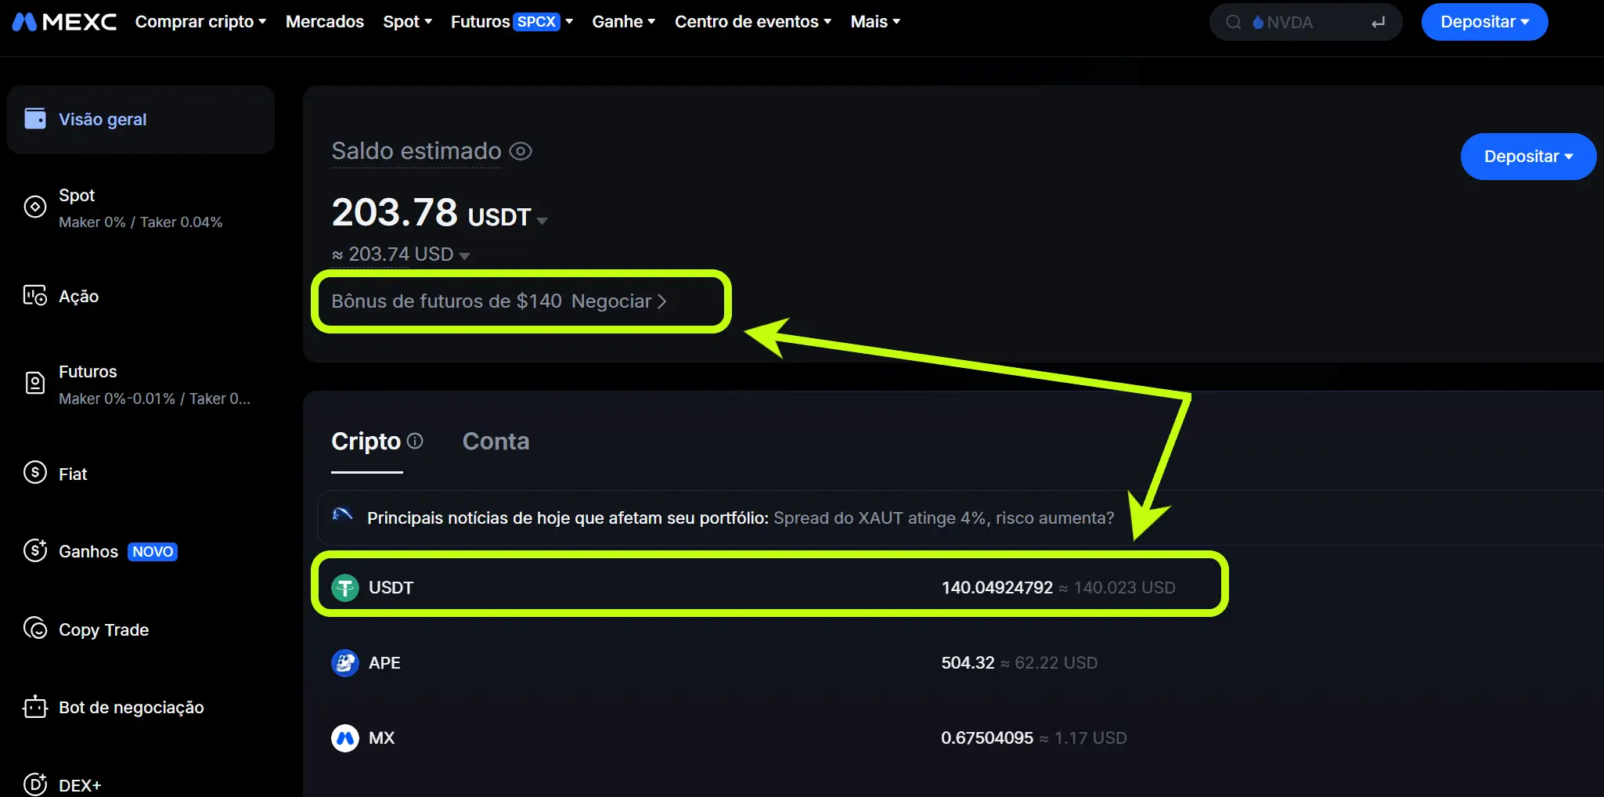The width and height of the screenshot is (1604, 797).
Task: Open the USD conversion currency dropdown
Action: click(464, 255)
